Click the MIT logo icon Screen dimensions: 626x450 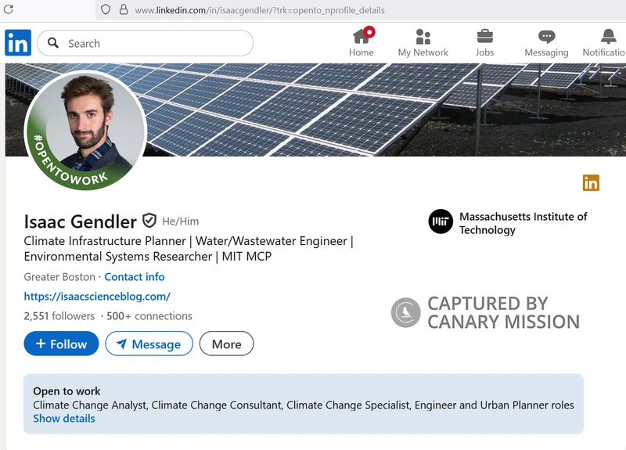441,222
